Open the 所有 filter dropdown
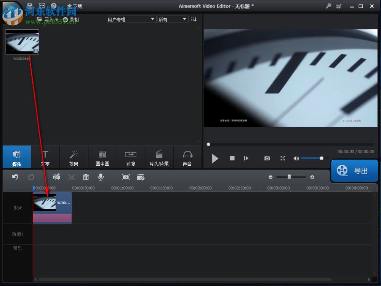The height and width of the screenshot is (286, 381). coord(173,19)
